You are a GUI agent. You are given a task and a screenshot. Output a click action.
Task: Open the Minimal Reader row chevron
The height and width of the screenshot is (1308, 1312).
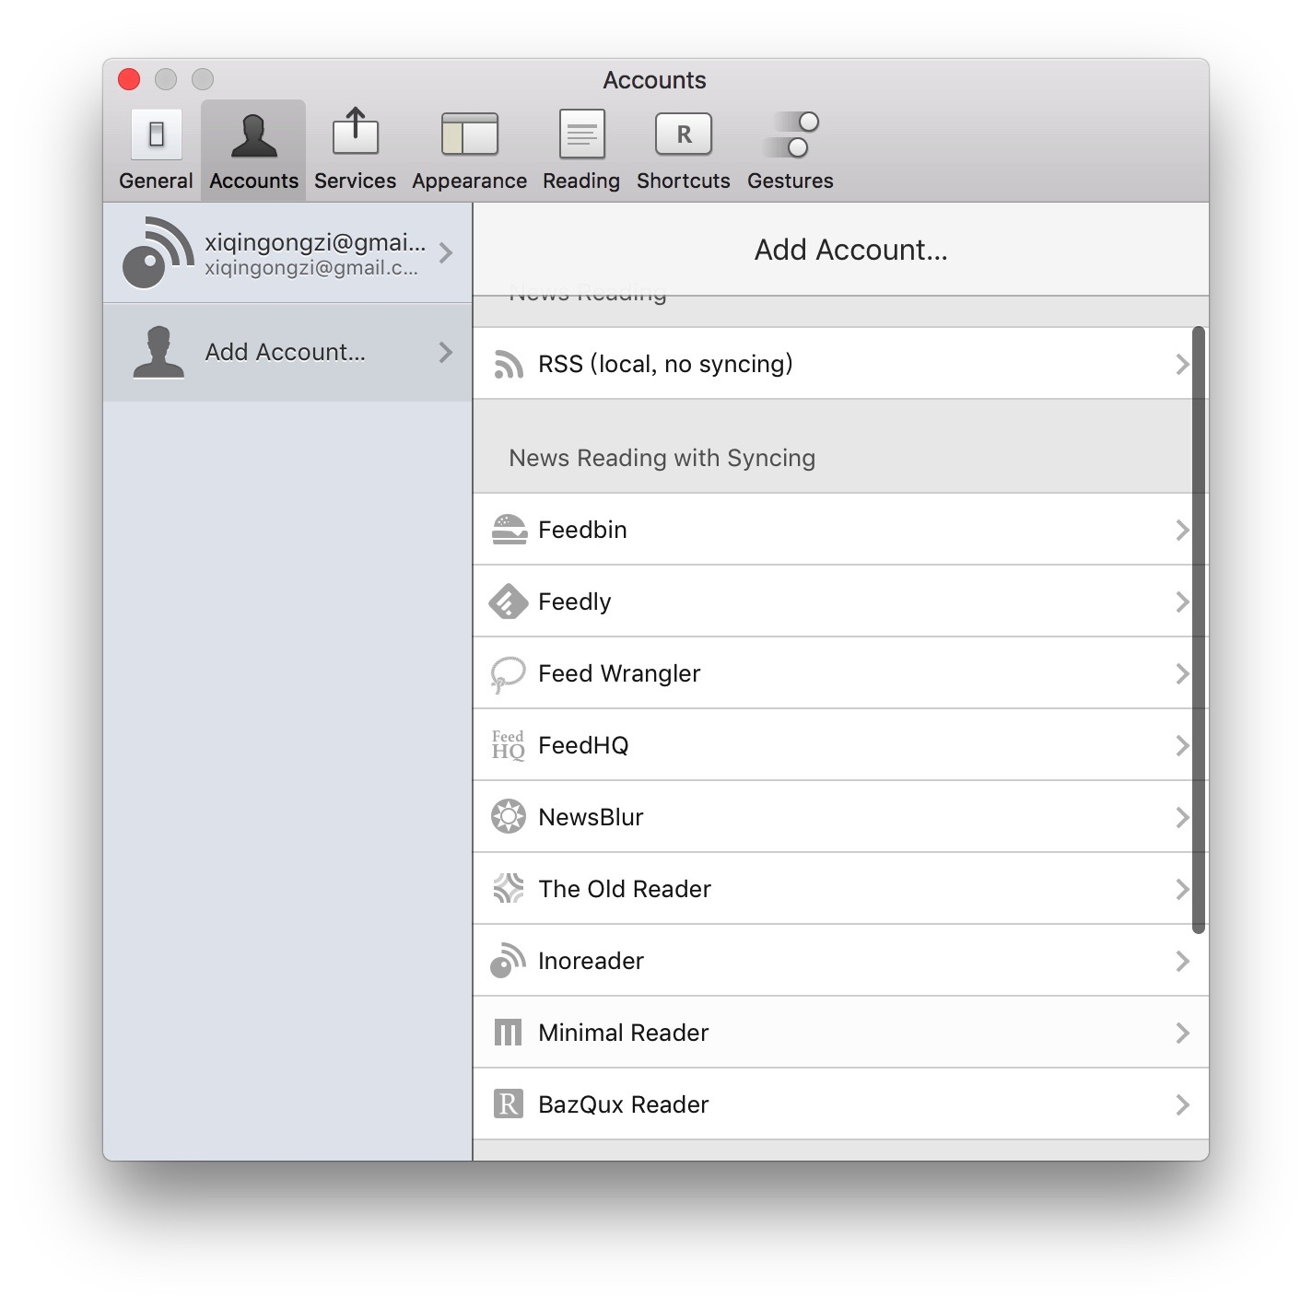point(1182,1033)
